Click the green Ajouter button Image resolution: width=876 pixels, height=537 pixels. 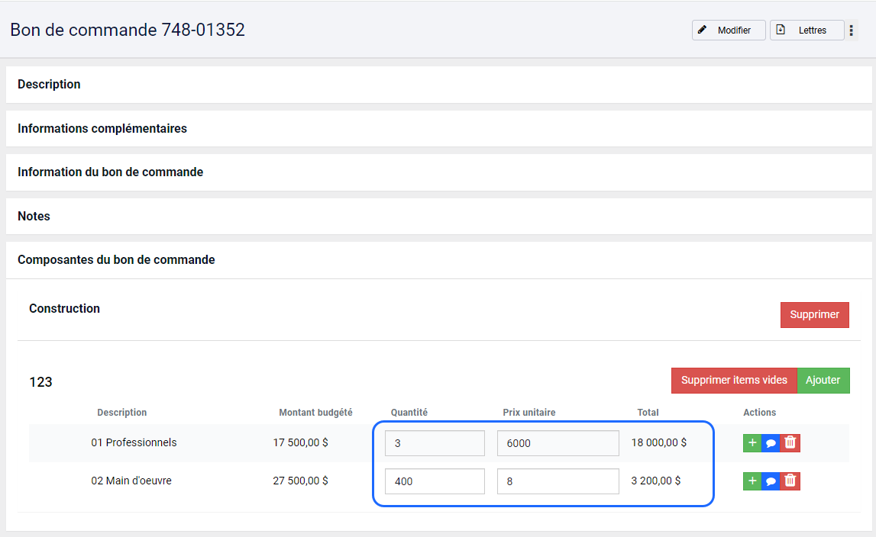823,380
